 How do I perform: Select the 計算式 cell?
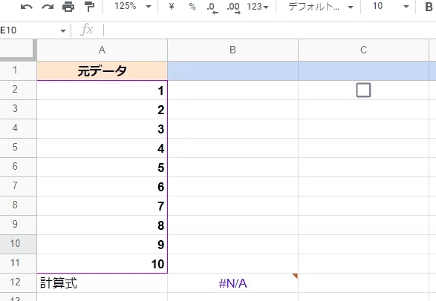coord(102,283)
